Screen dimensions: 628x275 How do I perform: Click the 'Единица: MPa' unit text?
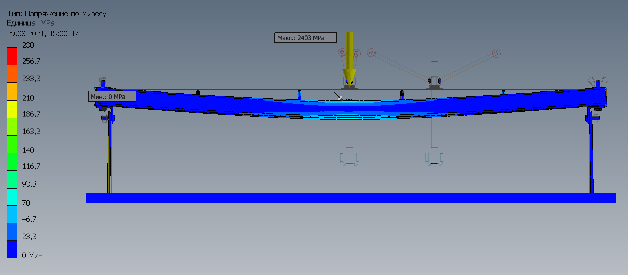click(x=30, y=23)
